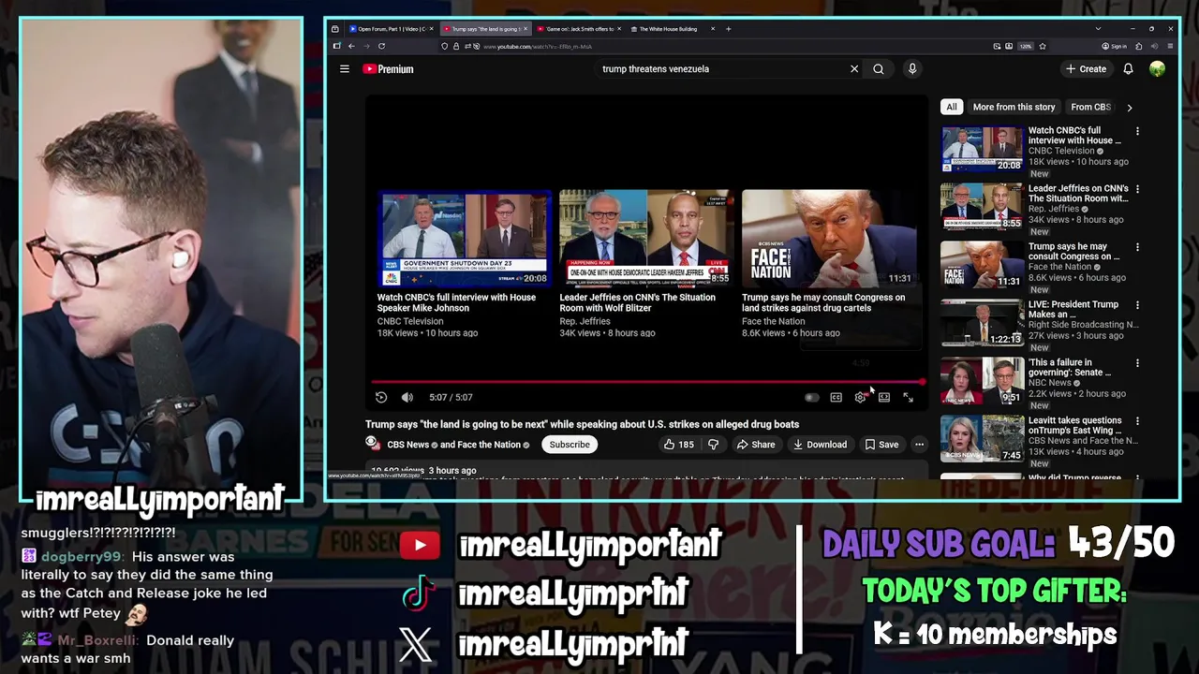The height and width of the screenshot is (674, 1199).
Task: Click the red progress bar scrubber
Action: coord(922,382)
